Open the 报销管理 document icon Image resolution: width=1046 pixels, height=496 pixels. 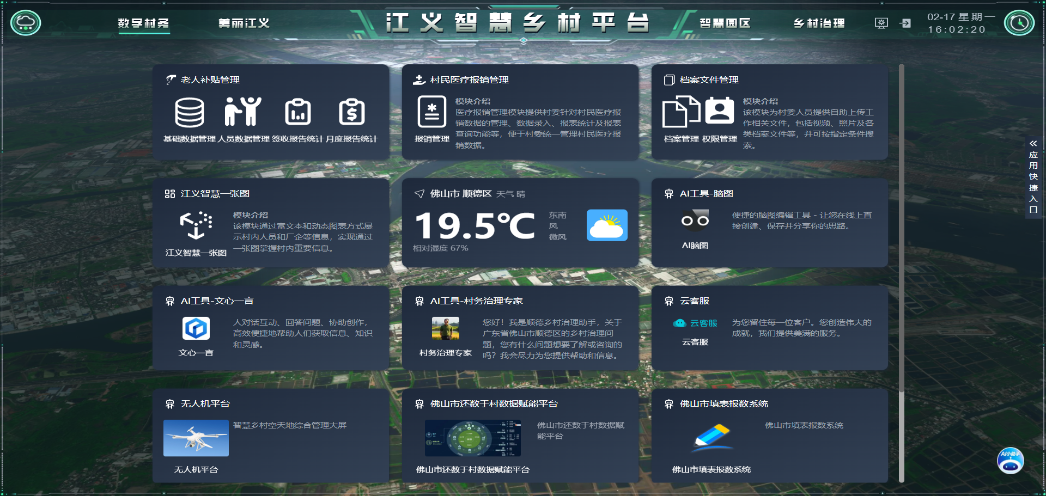(431, 112)
